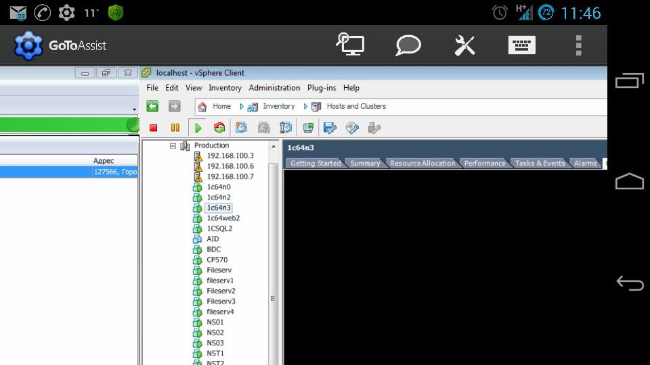650x365 pixels.
Task: Switch to Getting Started tab
Action: 316,164
